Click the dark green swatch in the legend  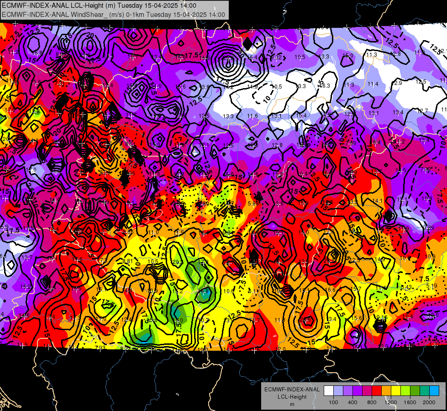pyautogui.click(x=415, y=391)
